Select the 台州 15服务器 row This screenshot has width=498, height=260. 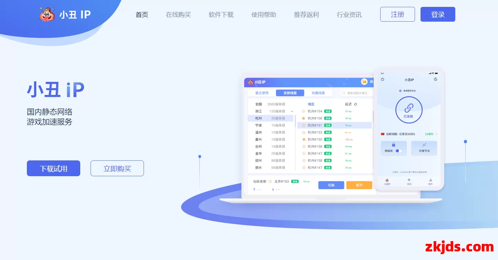tap(271, 146)
